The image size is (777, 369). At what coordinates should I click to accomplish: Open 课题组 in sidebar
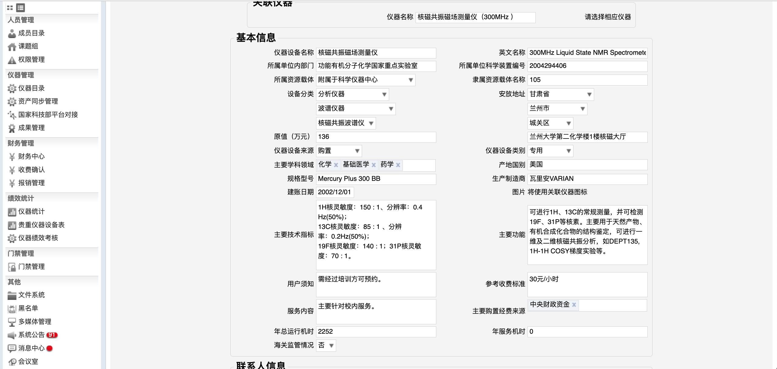tap(28, 46)
